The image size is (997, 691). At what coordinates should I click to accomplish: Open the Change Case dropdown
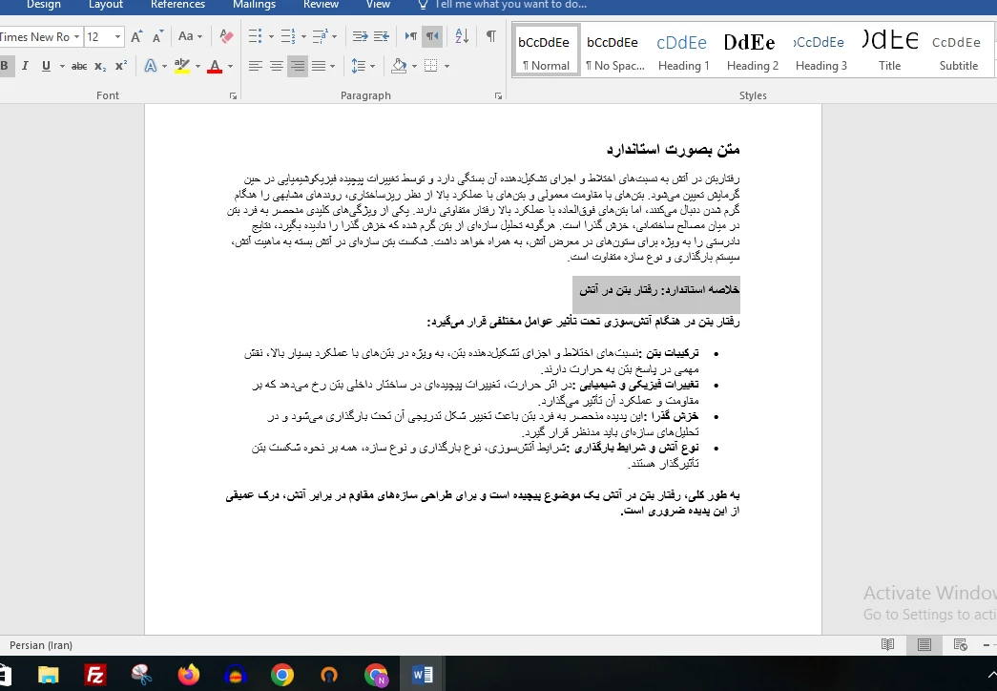191,37
